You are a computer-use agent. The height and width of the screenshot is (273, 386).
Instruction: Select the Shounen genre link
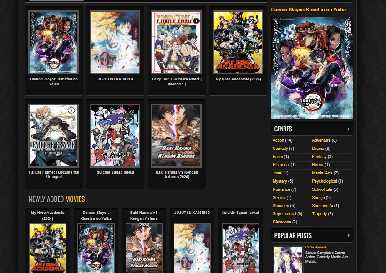tap(281, 206)
